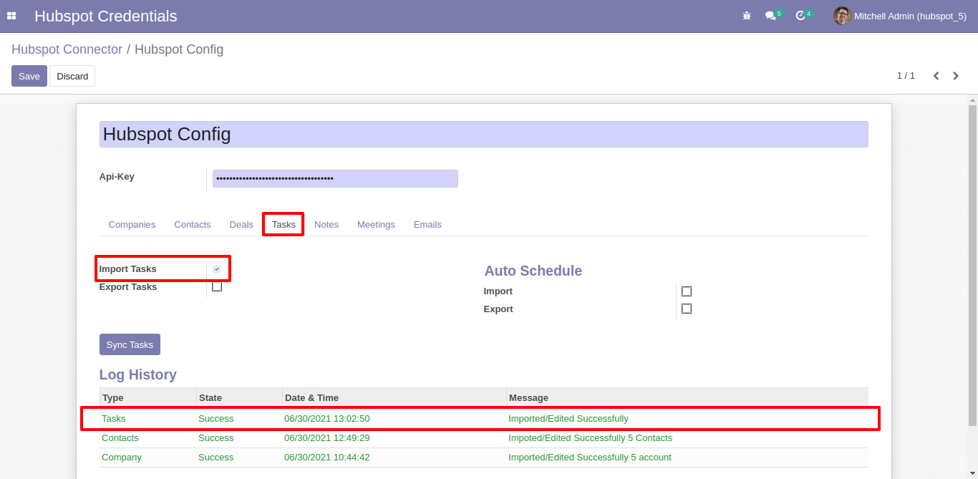Click date 06/30/2021 12:49:29 cell

click(x=326, y=437)
